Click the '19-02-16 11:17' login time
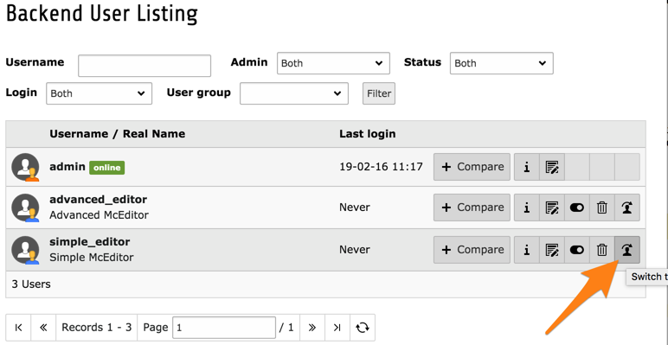This screenshot has height=345, width=668. 381,167
